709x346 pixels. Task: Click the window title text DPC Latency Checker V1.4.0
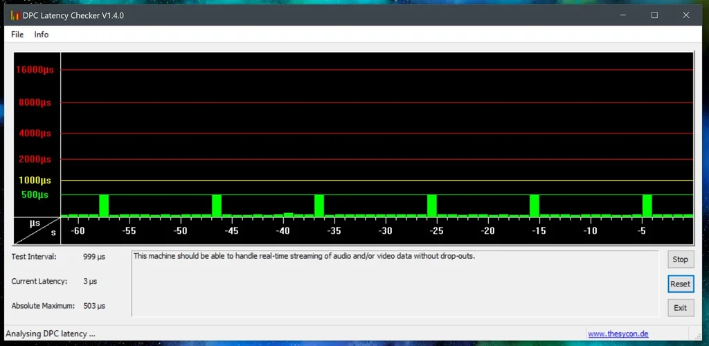pyautogui.click(x=73, y=15)
